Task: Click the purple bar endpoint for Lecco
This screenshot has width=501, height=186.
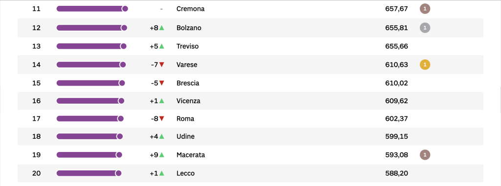Action: (118, 173)
